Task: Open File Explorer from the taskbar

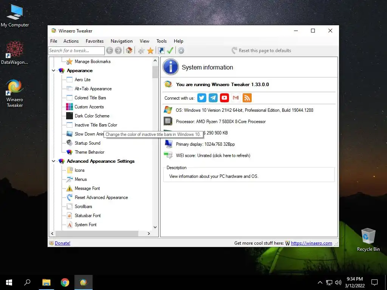Action: tap(46, 282)
